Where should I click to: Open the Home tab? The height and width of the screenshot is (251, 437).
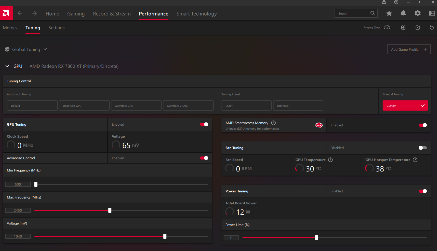(x=52, y=14)
